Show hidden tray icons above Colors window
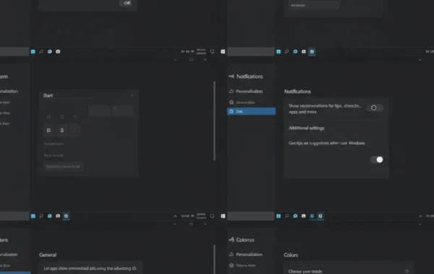 [x=420, y=216]
